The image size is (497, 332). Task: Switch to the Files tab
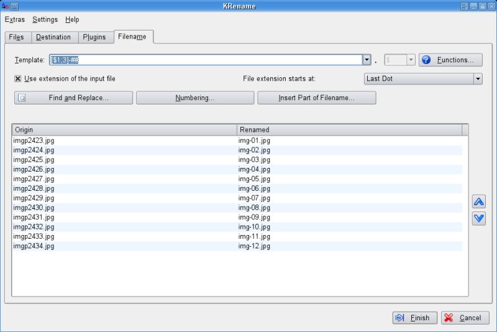(18, 37)
